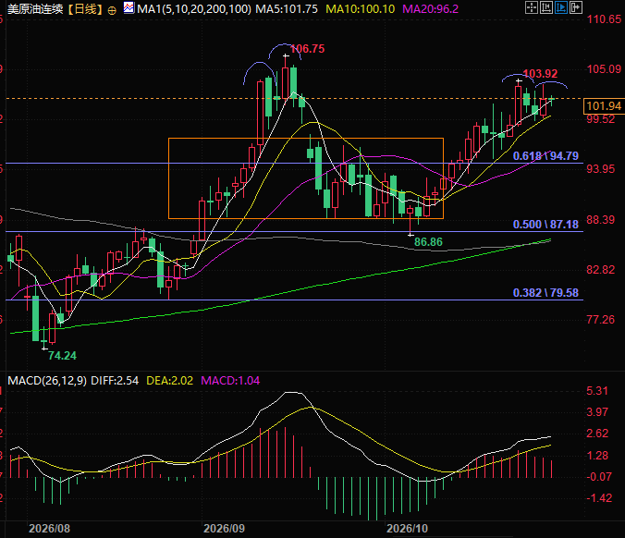The image size is (625, 538).
Task: Click the MA10:100.10 value
Action: tap(360, 8)
